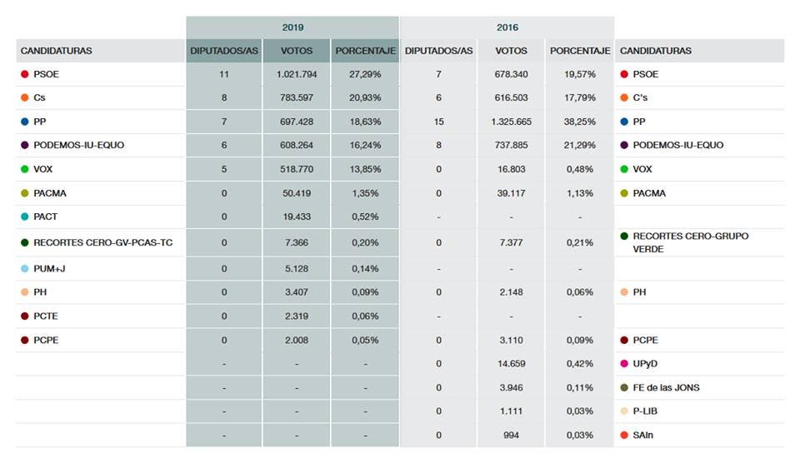Click the green VOX dot in 2016 list
This screenshot has height=463, width=800.
coord(624,169)
